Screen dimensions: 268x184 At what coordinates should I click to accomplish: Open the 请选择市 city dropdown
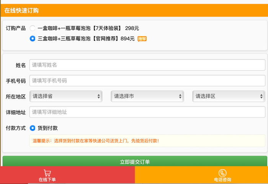tap(147, 96)
